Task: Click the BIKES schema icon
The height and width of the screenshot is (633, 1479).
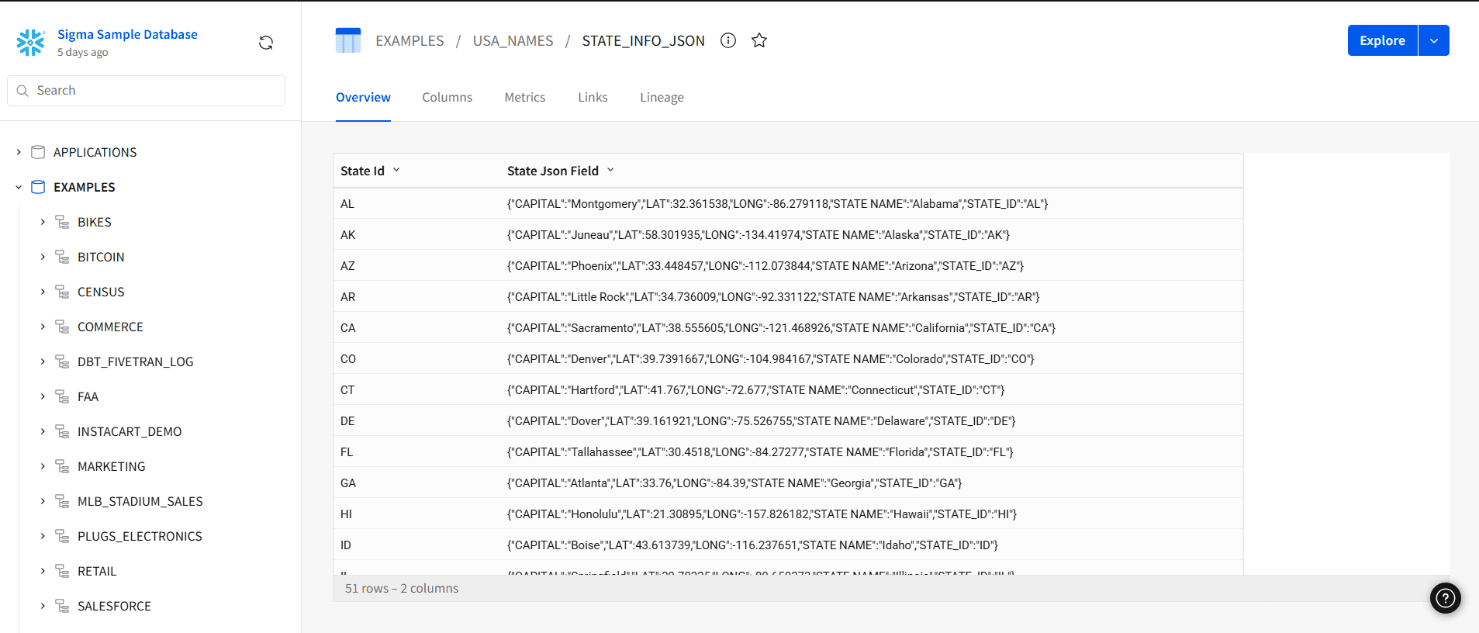Action: pyautogui.click(x=62, y=222)
